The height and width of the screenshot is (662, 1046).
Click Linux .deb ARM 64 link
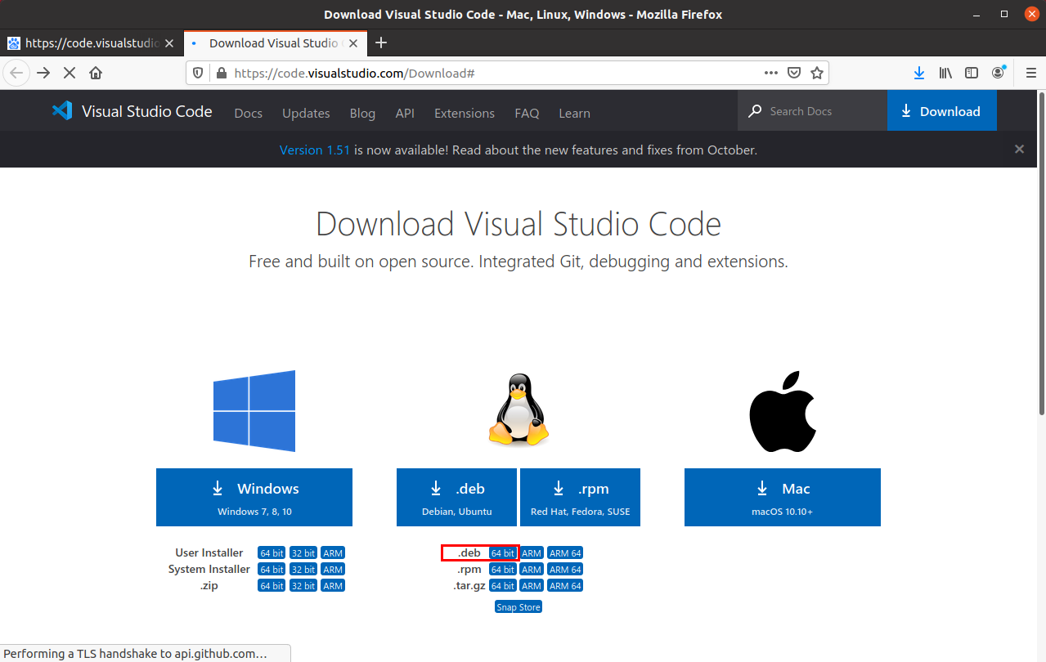565,553
